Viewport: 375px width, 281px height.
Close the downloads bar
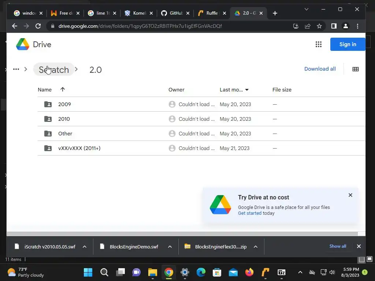pyautogui.click(x=359, y=246)
